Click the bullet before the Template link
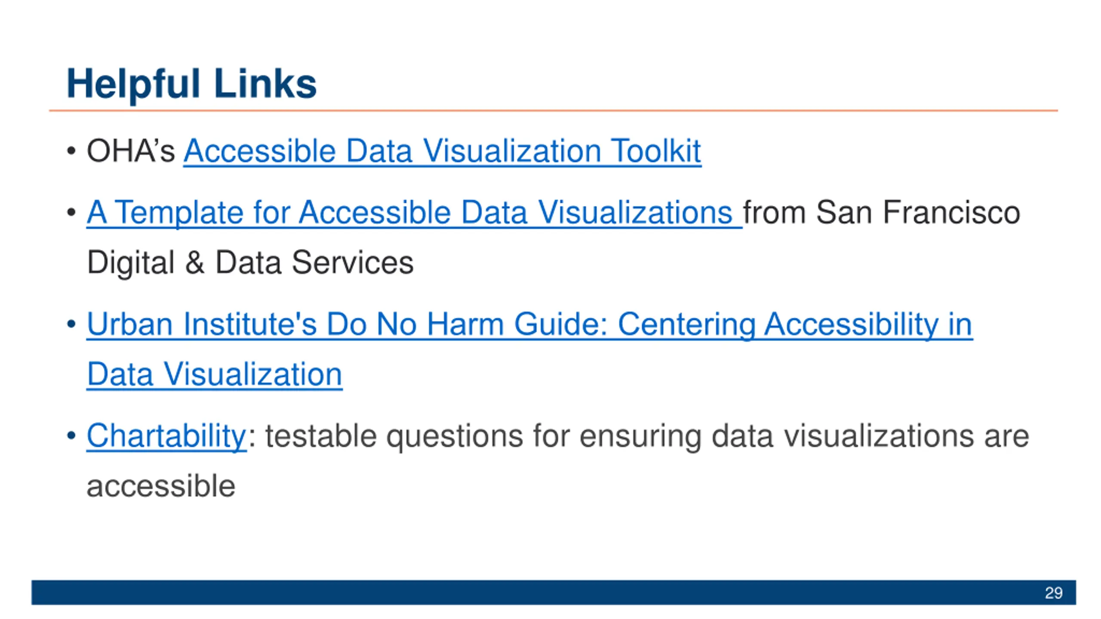 tap(71, 212)
